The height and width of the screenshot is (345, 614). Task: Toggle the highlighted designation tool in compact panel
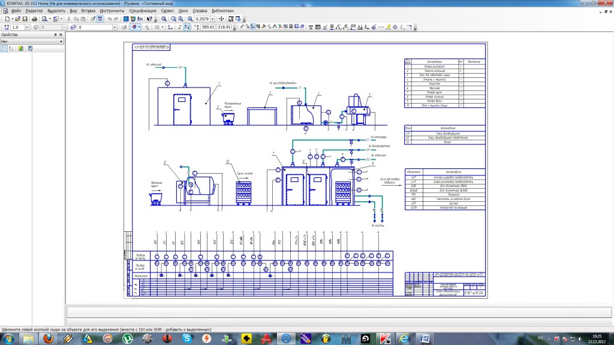click(253, 27)
